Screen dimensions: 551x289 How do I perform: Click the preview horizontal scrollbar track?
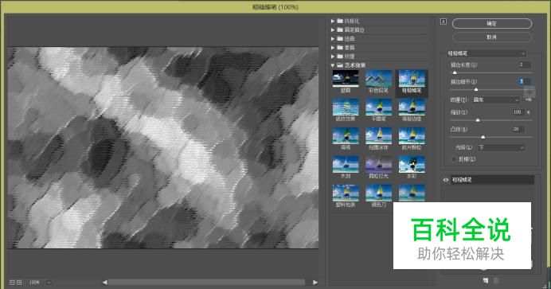(207, 283)
